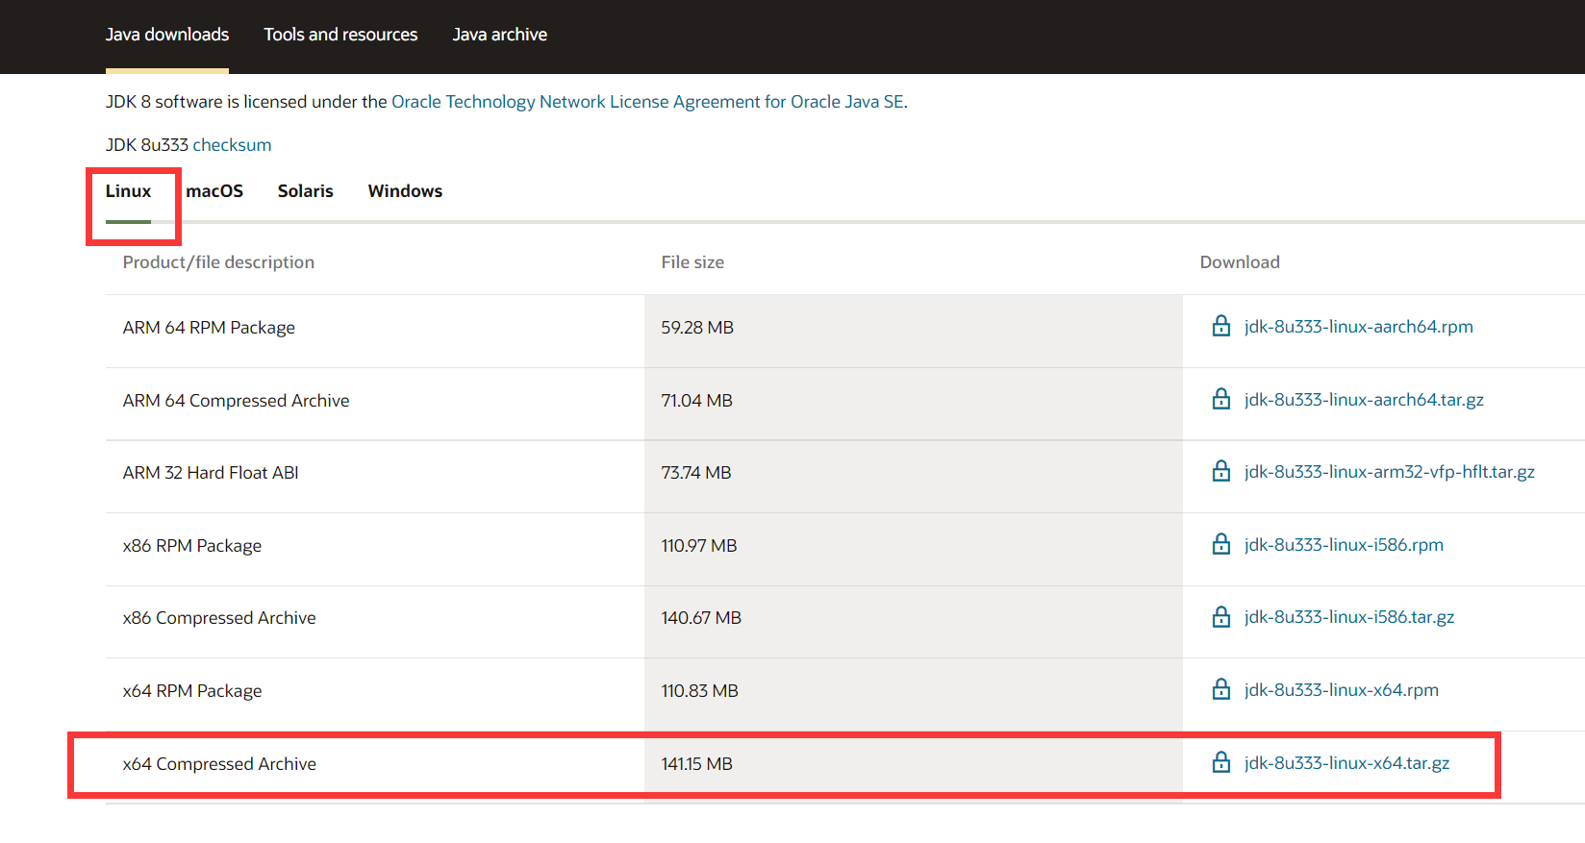The image size is (1585, 843).
Task: Click the File size column header
Action: (x=692, y=262)
